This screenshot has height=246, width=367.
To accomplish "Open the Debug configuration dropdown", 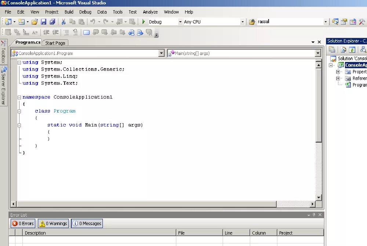I will [180, 22].
